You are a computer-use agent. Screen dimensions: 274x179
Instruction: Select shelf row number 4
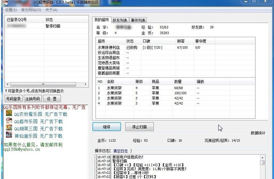tap(175, 103)
